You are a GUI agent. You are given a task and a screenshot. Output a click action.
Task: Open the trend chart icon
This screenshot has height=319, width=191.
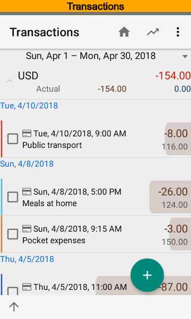click(153, 32)
